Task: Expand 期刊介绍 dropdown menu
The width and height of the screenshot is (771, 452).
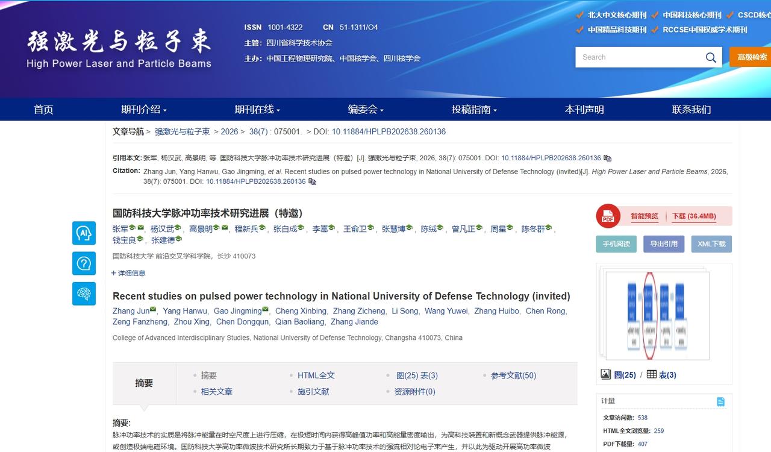Action: pos(144,109)
